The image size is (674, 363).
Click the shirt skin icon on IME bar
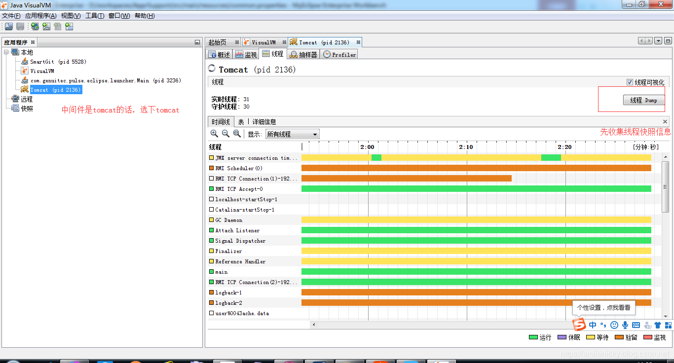coord(658,325)
